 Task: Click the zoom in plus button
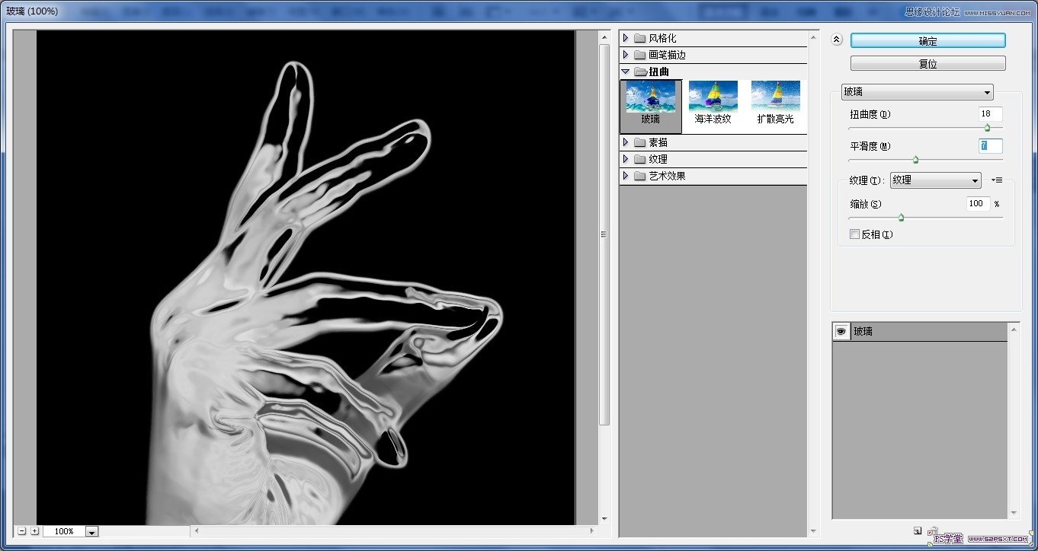click(x=34, y=531)
